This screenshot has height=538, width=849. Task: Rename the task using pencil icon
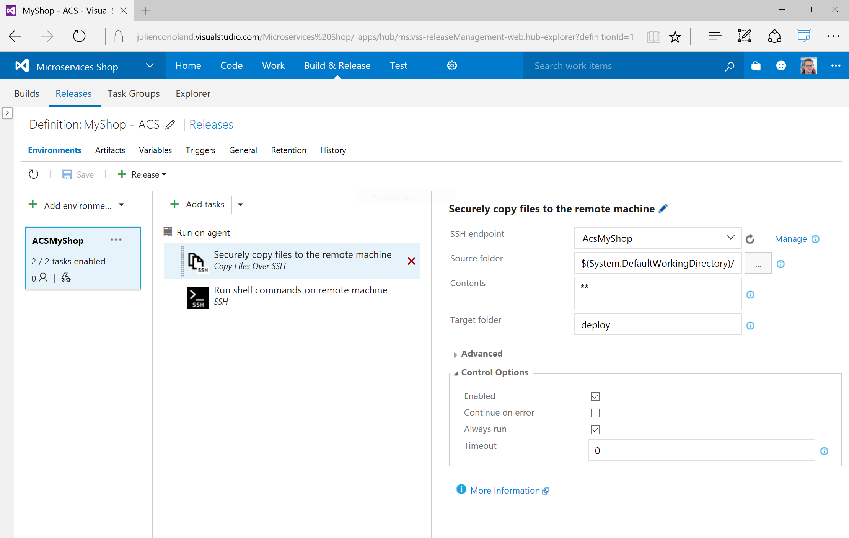[663, 209]
